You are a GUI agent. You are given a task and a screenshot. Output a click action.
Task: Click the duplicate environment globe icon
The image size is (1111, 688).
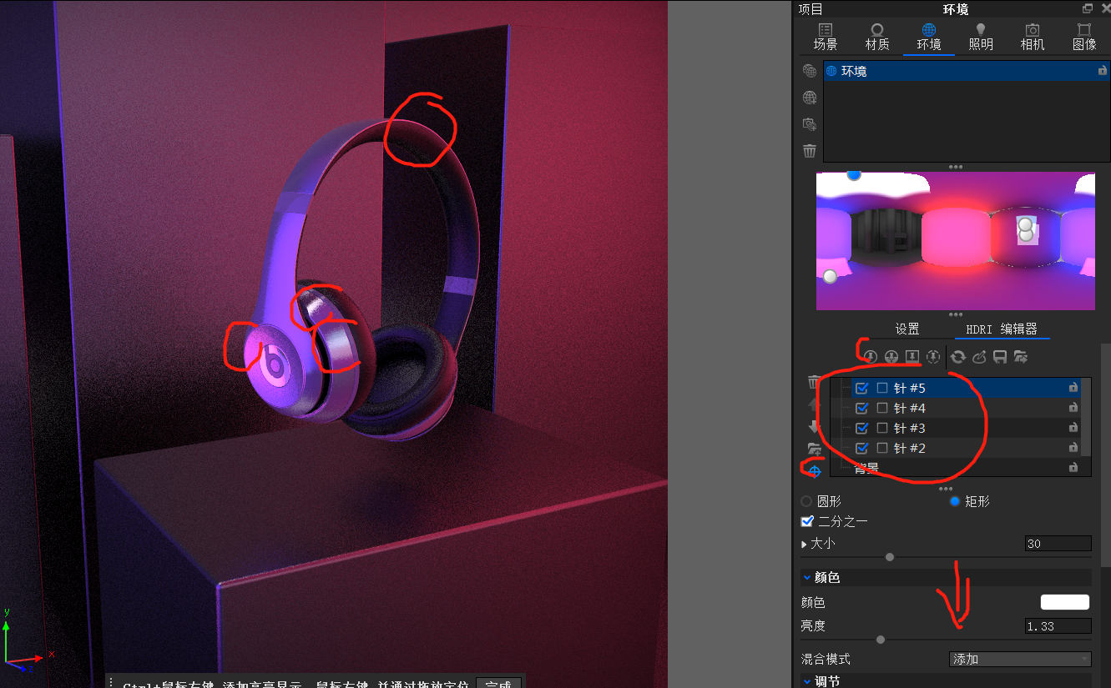(x=809, y=71)
